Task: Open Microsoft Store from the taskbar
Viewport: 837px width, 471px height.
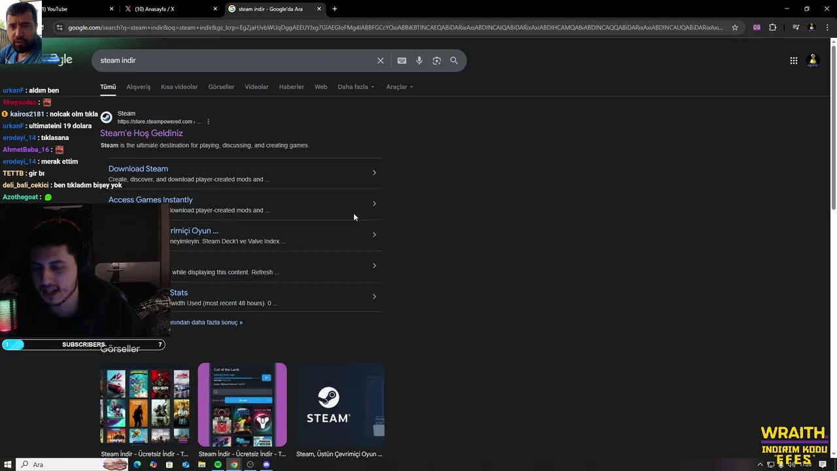Action: 169,464
